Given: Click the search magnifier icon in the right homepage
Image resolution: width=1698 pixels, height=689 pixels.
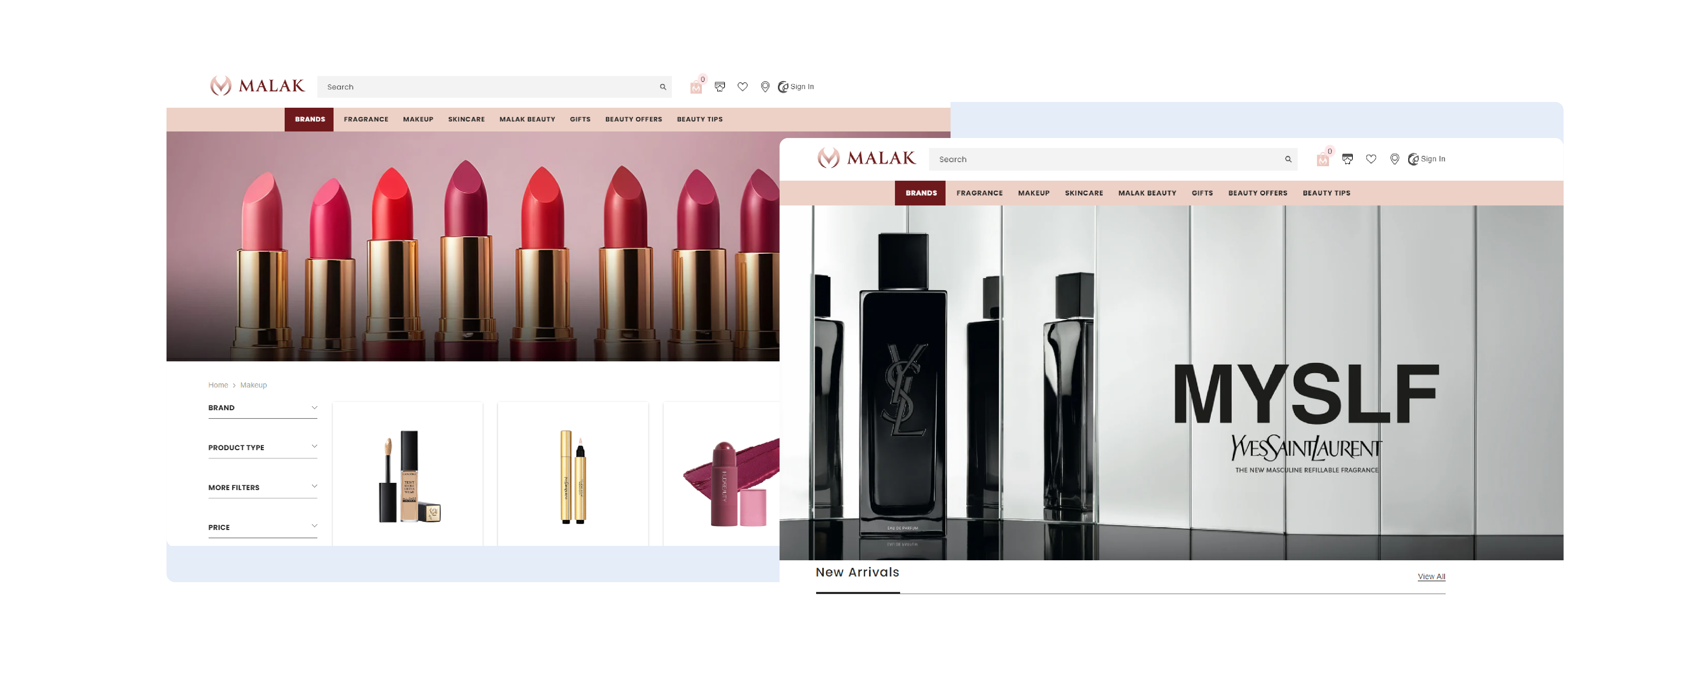Looking at the screenshot, I should pos(1288,160).
